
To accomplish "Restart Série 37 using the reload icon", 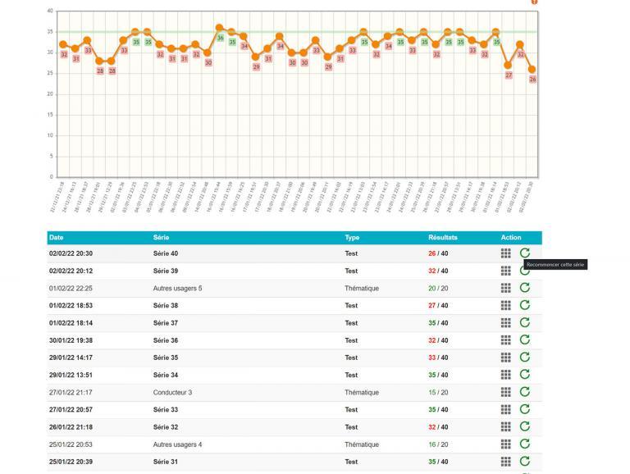I will 525,322.
